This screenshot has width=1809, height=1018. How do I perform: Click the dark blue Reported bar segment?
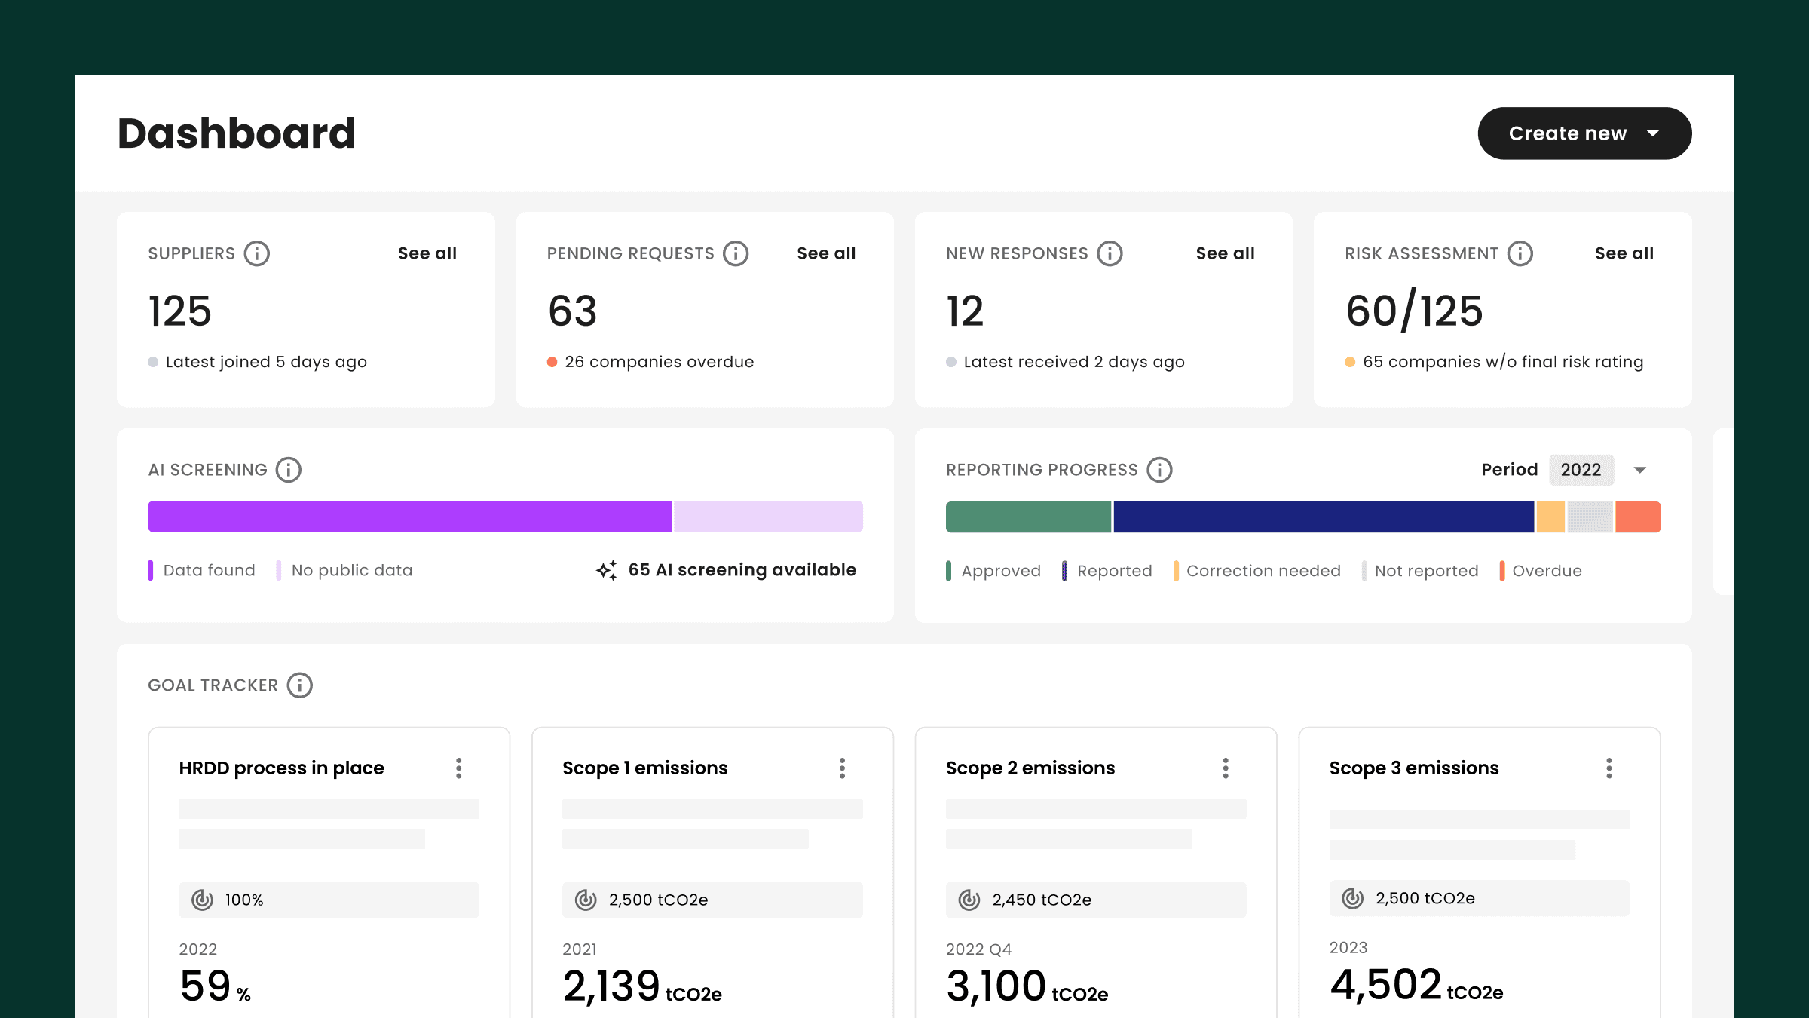[1323, 517]
